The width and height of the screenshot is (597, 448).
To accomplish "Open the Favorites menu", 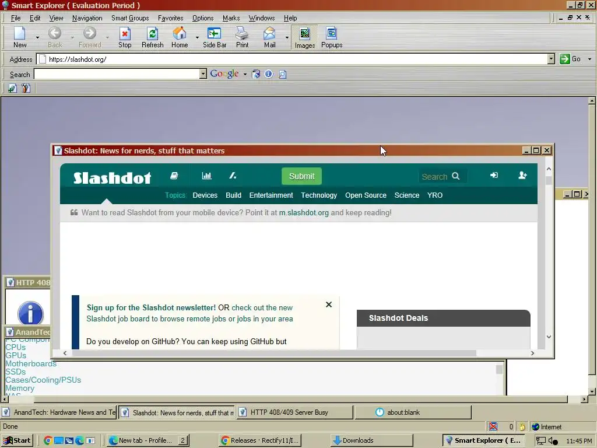I will point(170,18).
